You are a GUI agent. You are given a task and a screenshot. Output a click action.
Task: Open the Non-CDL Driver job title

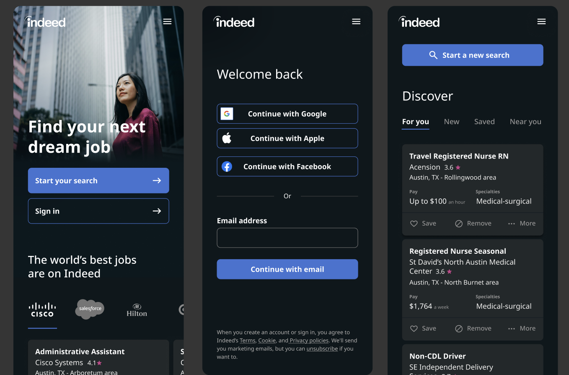[x=437, y=356]
